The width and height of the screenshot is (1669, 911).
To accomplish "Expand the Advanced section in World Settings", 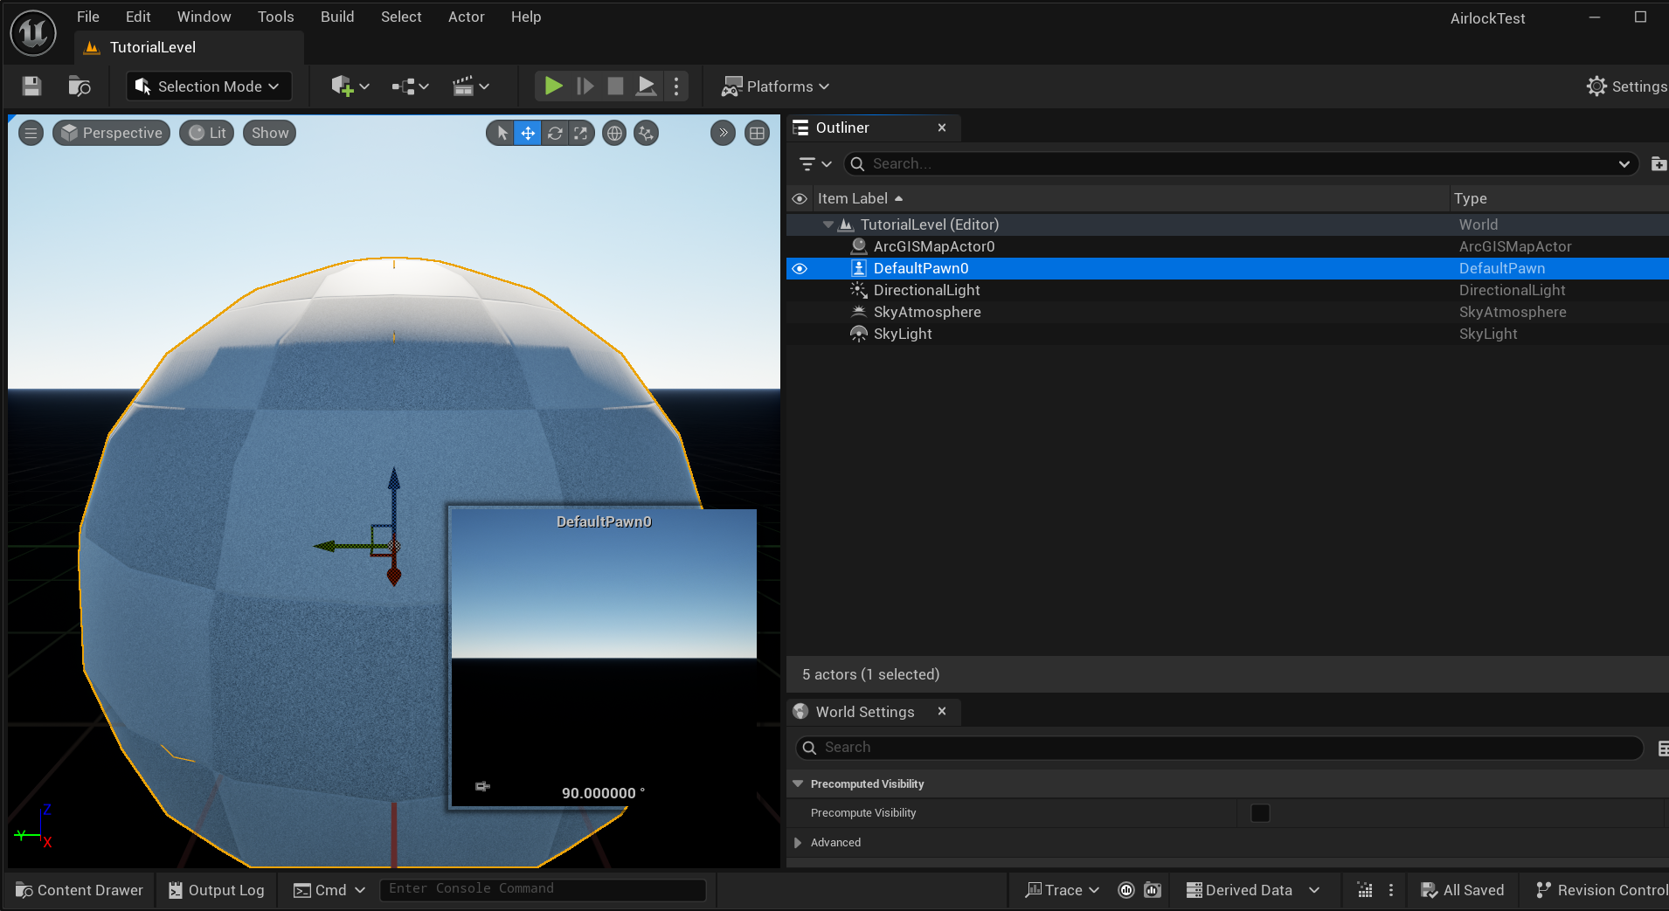I will tap(798, 843).
